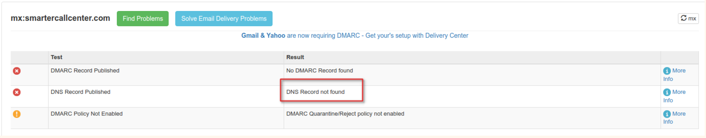Viewport: 706px width, 138px height.
Task: Follow the Gmail & Yahoo DMARC announcement link
Action: click(x=355, y=35)
